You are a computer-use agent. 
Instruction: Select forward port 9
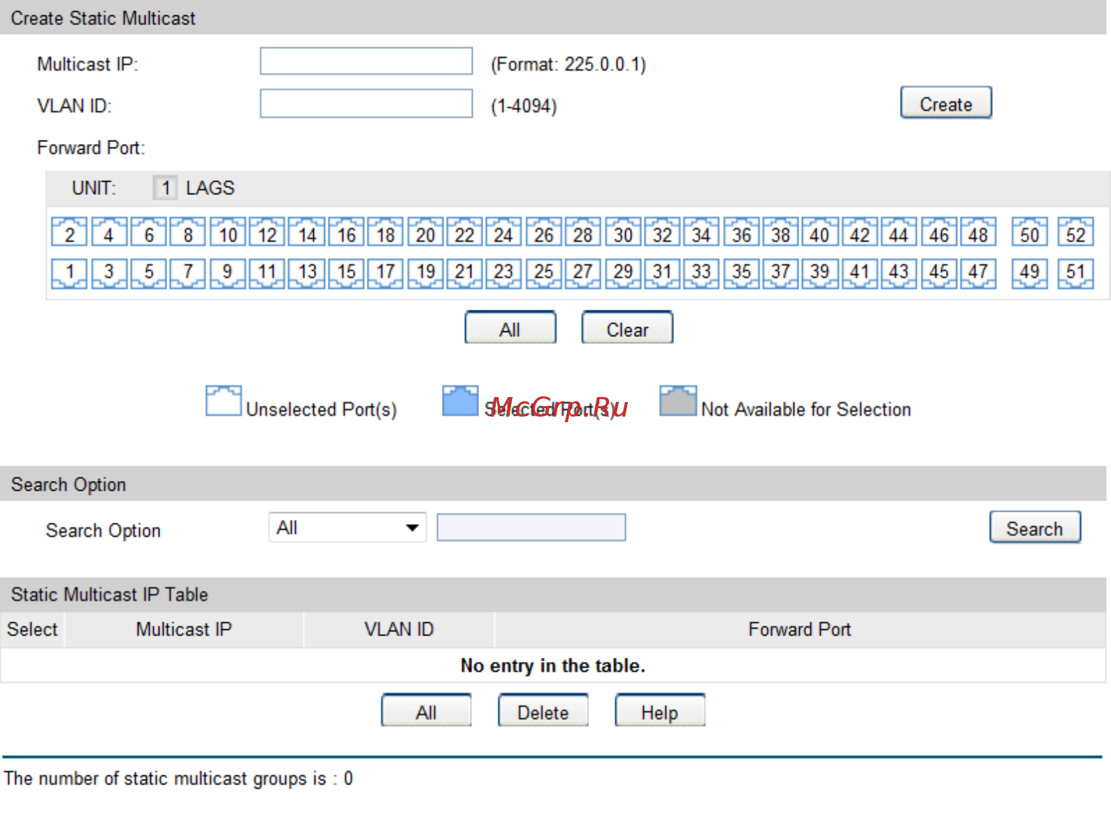click(x=227, y=273)
